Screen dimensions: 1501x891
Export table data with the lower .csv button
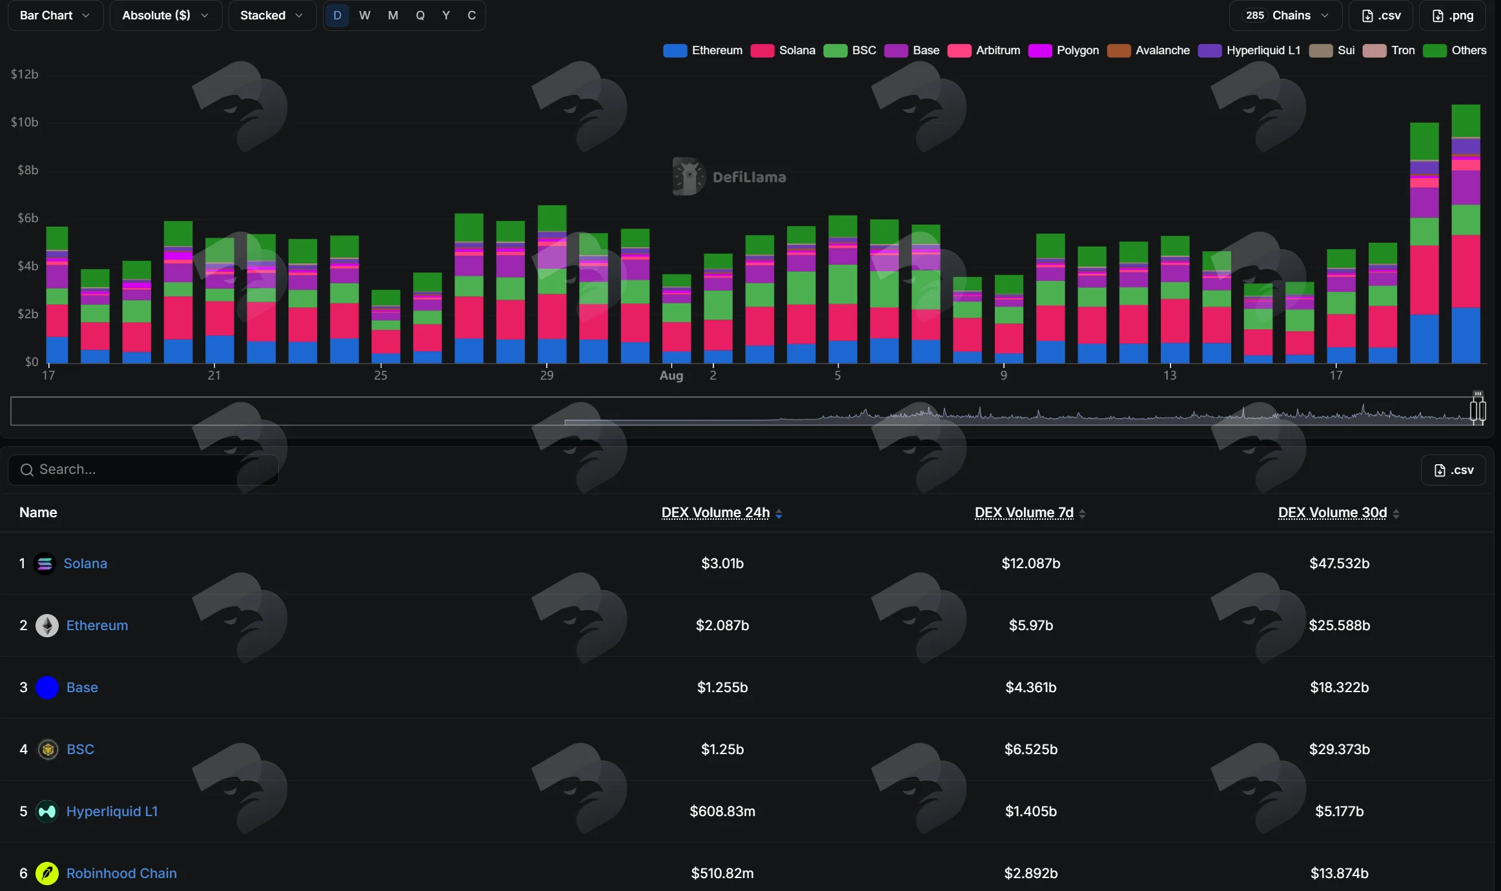[x=1453, y=470]
